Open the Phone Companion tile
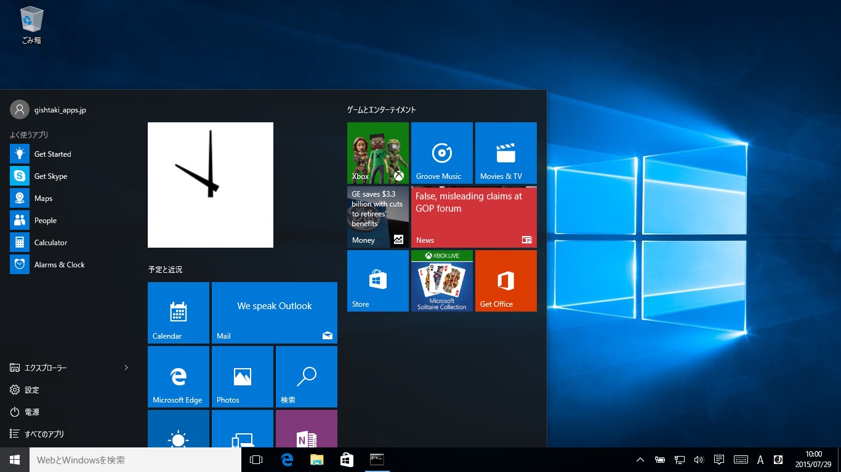 point(243,429)
